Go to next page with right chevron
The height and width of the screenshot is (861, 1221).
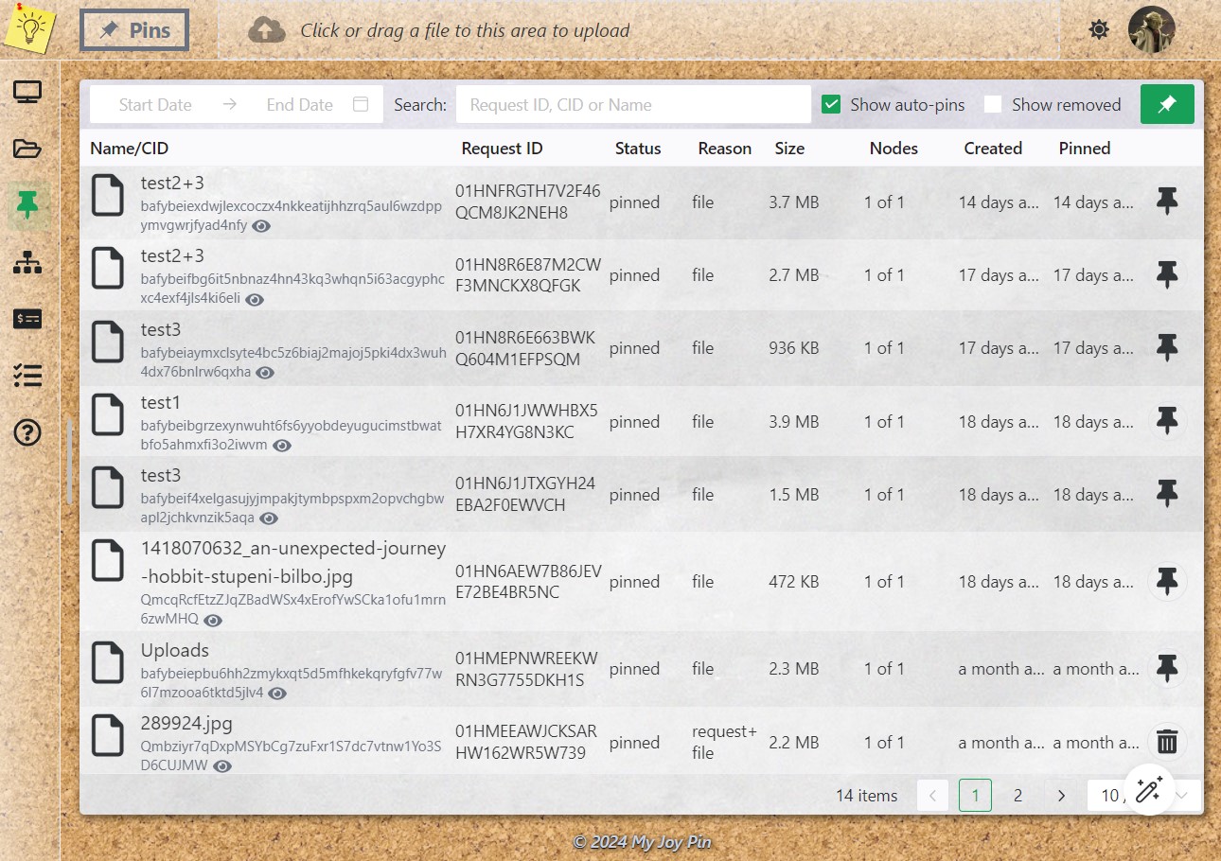[x=1061, y=796]
